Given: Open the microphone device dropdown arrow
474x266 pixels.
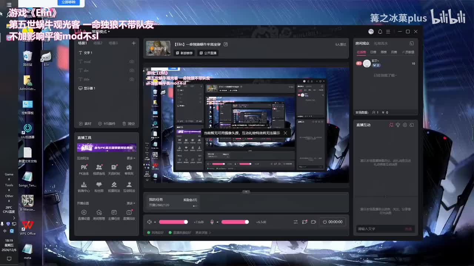Looking at the screenshot, I should (217, 222).
